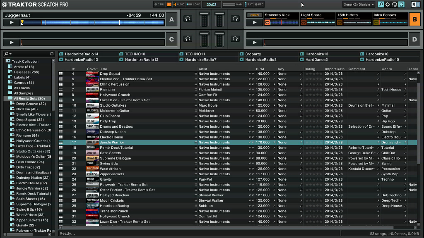Click the Track Collection folder icon
This screenshot has width=424, height=238.
pyautogui.click(x=8, y=61)
